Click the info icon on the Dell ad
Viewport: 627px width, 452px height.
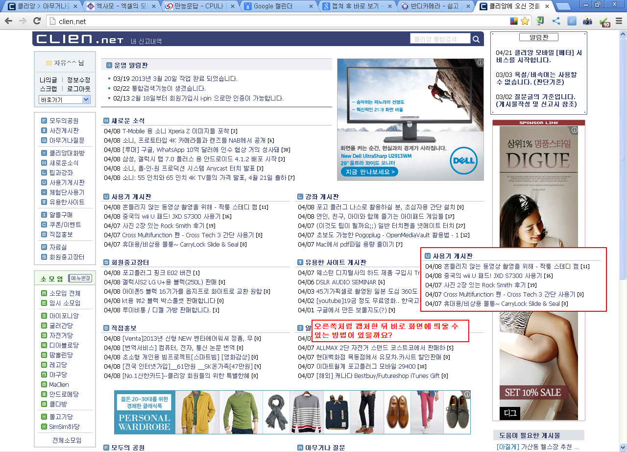(480, 63)
